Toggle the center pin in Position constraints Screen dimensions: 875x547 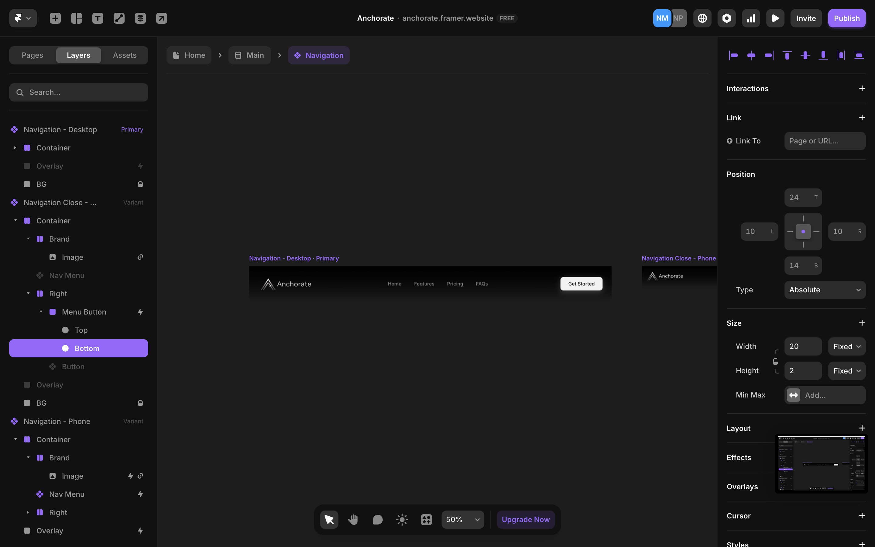pyautogui.click(x=803, y=232)
